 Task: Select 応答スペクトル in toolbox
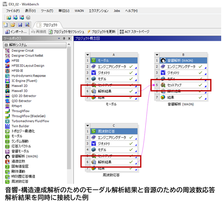pyautogui.click(x=21, y=146)
